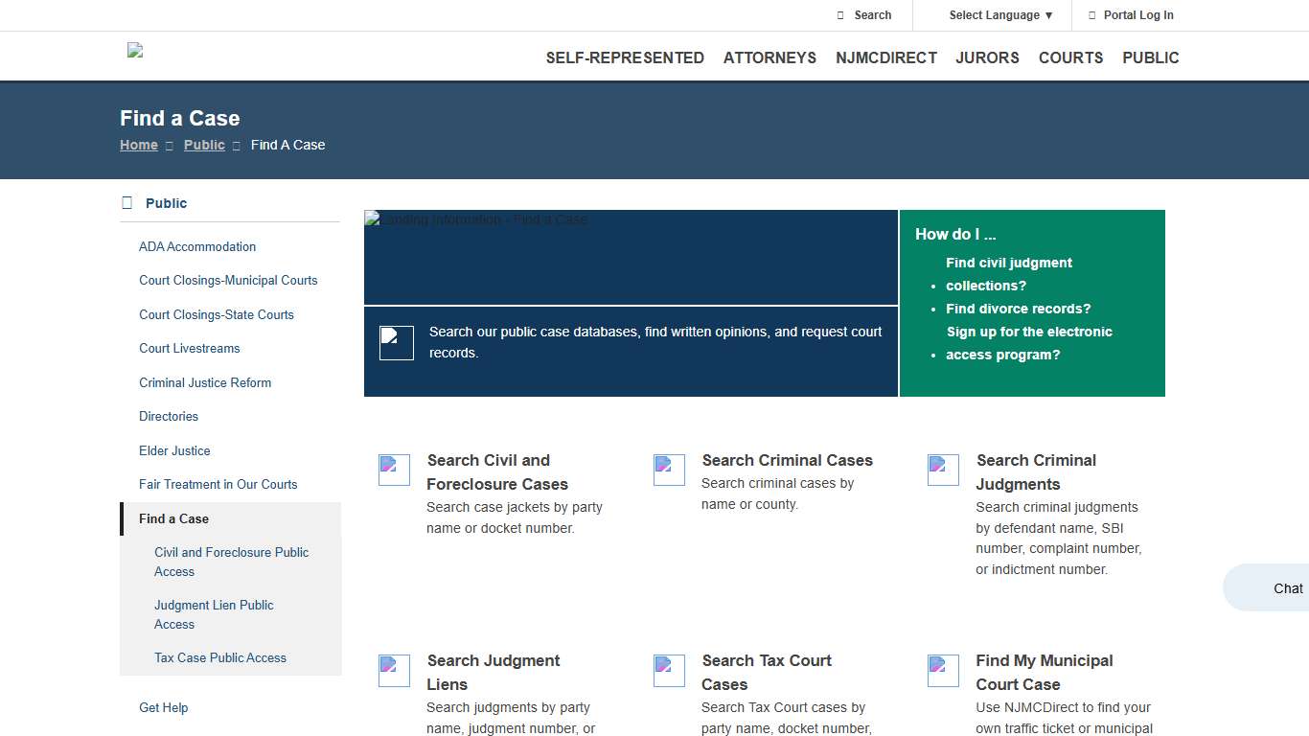The image size is (1309, 736).
Task: Open the Find divorce records link
Action: (x=1018, y=309)
